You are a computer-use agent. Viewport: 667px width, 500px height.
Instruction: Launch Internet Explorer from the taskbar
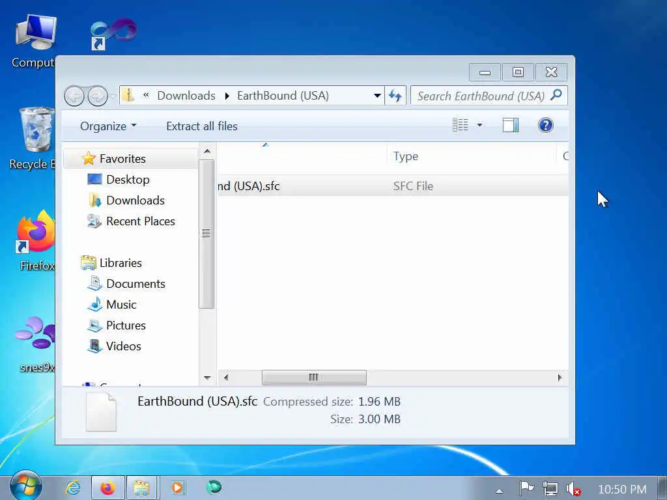point(73,488)
